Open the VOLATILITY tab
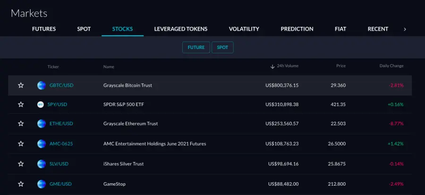The width and height of the screenshot is (425, 195). click(x=244, y=29)
